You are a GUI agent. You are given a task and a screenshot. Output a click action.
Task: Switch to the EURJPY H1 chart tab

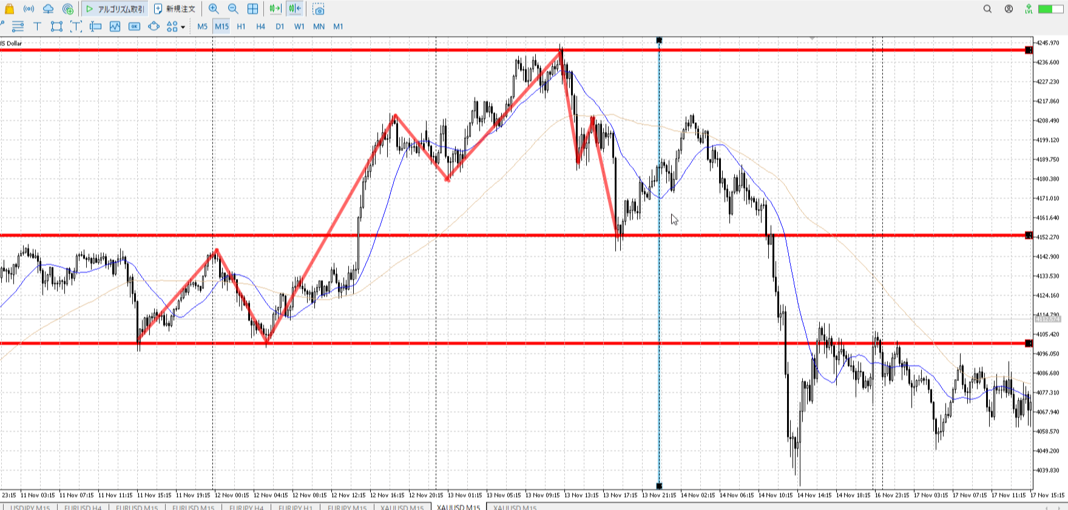tap(296, 507)
